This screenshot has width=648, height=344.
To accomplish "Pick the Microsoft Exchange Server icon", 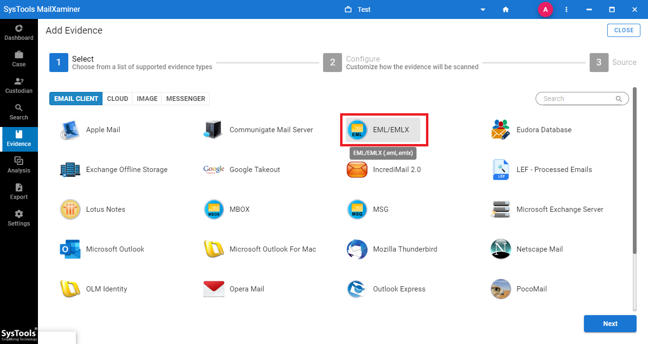I will coord(500,209).
